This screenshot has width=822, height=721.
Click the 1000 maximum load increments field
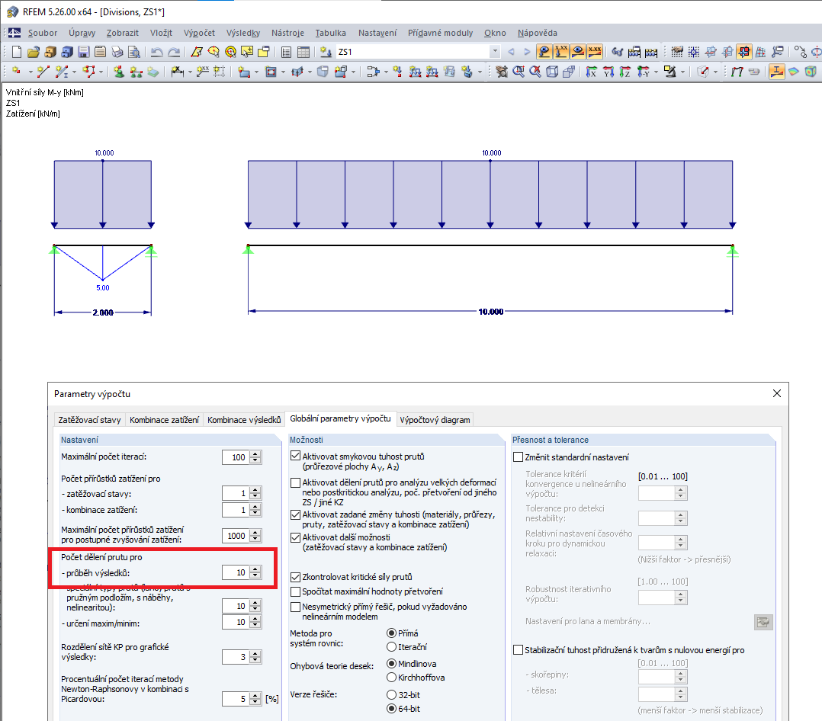[236, 536]
